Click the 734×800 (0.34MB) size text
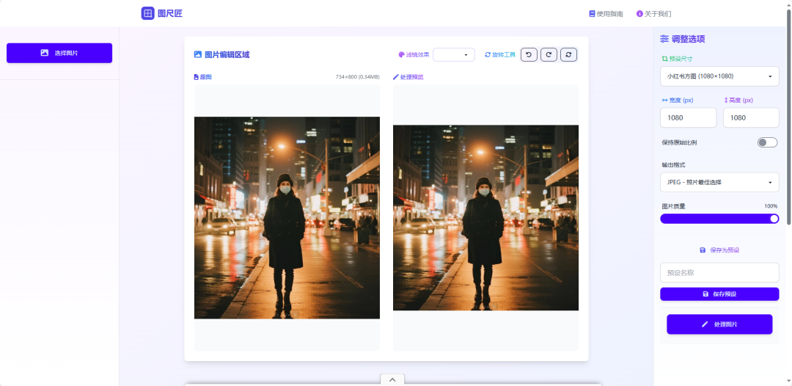Viewport: 792px width, 386px height. pyautogui.click(x=357, y=77)
